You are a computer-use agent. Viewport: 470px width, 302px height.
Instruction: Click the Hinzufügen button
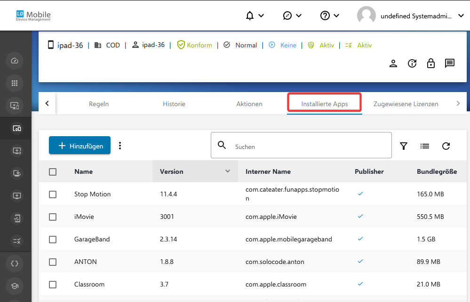point(80,146)
